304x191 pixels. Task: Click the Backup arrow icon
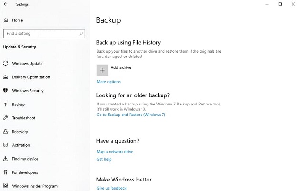point(5,104)
